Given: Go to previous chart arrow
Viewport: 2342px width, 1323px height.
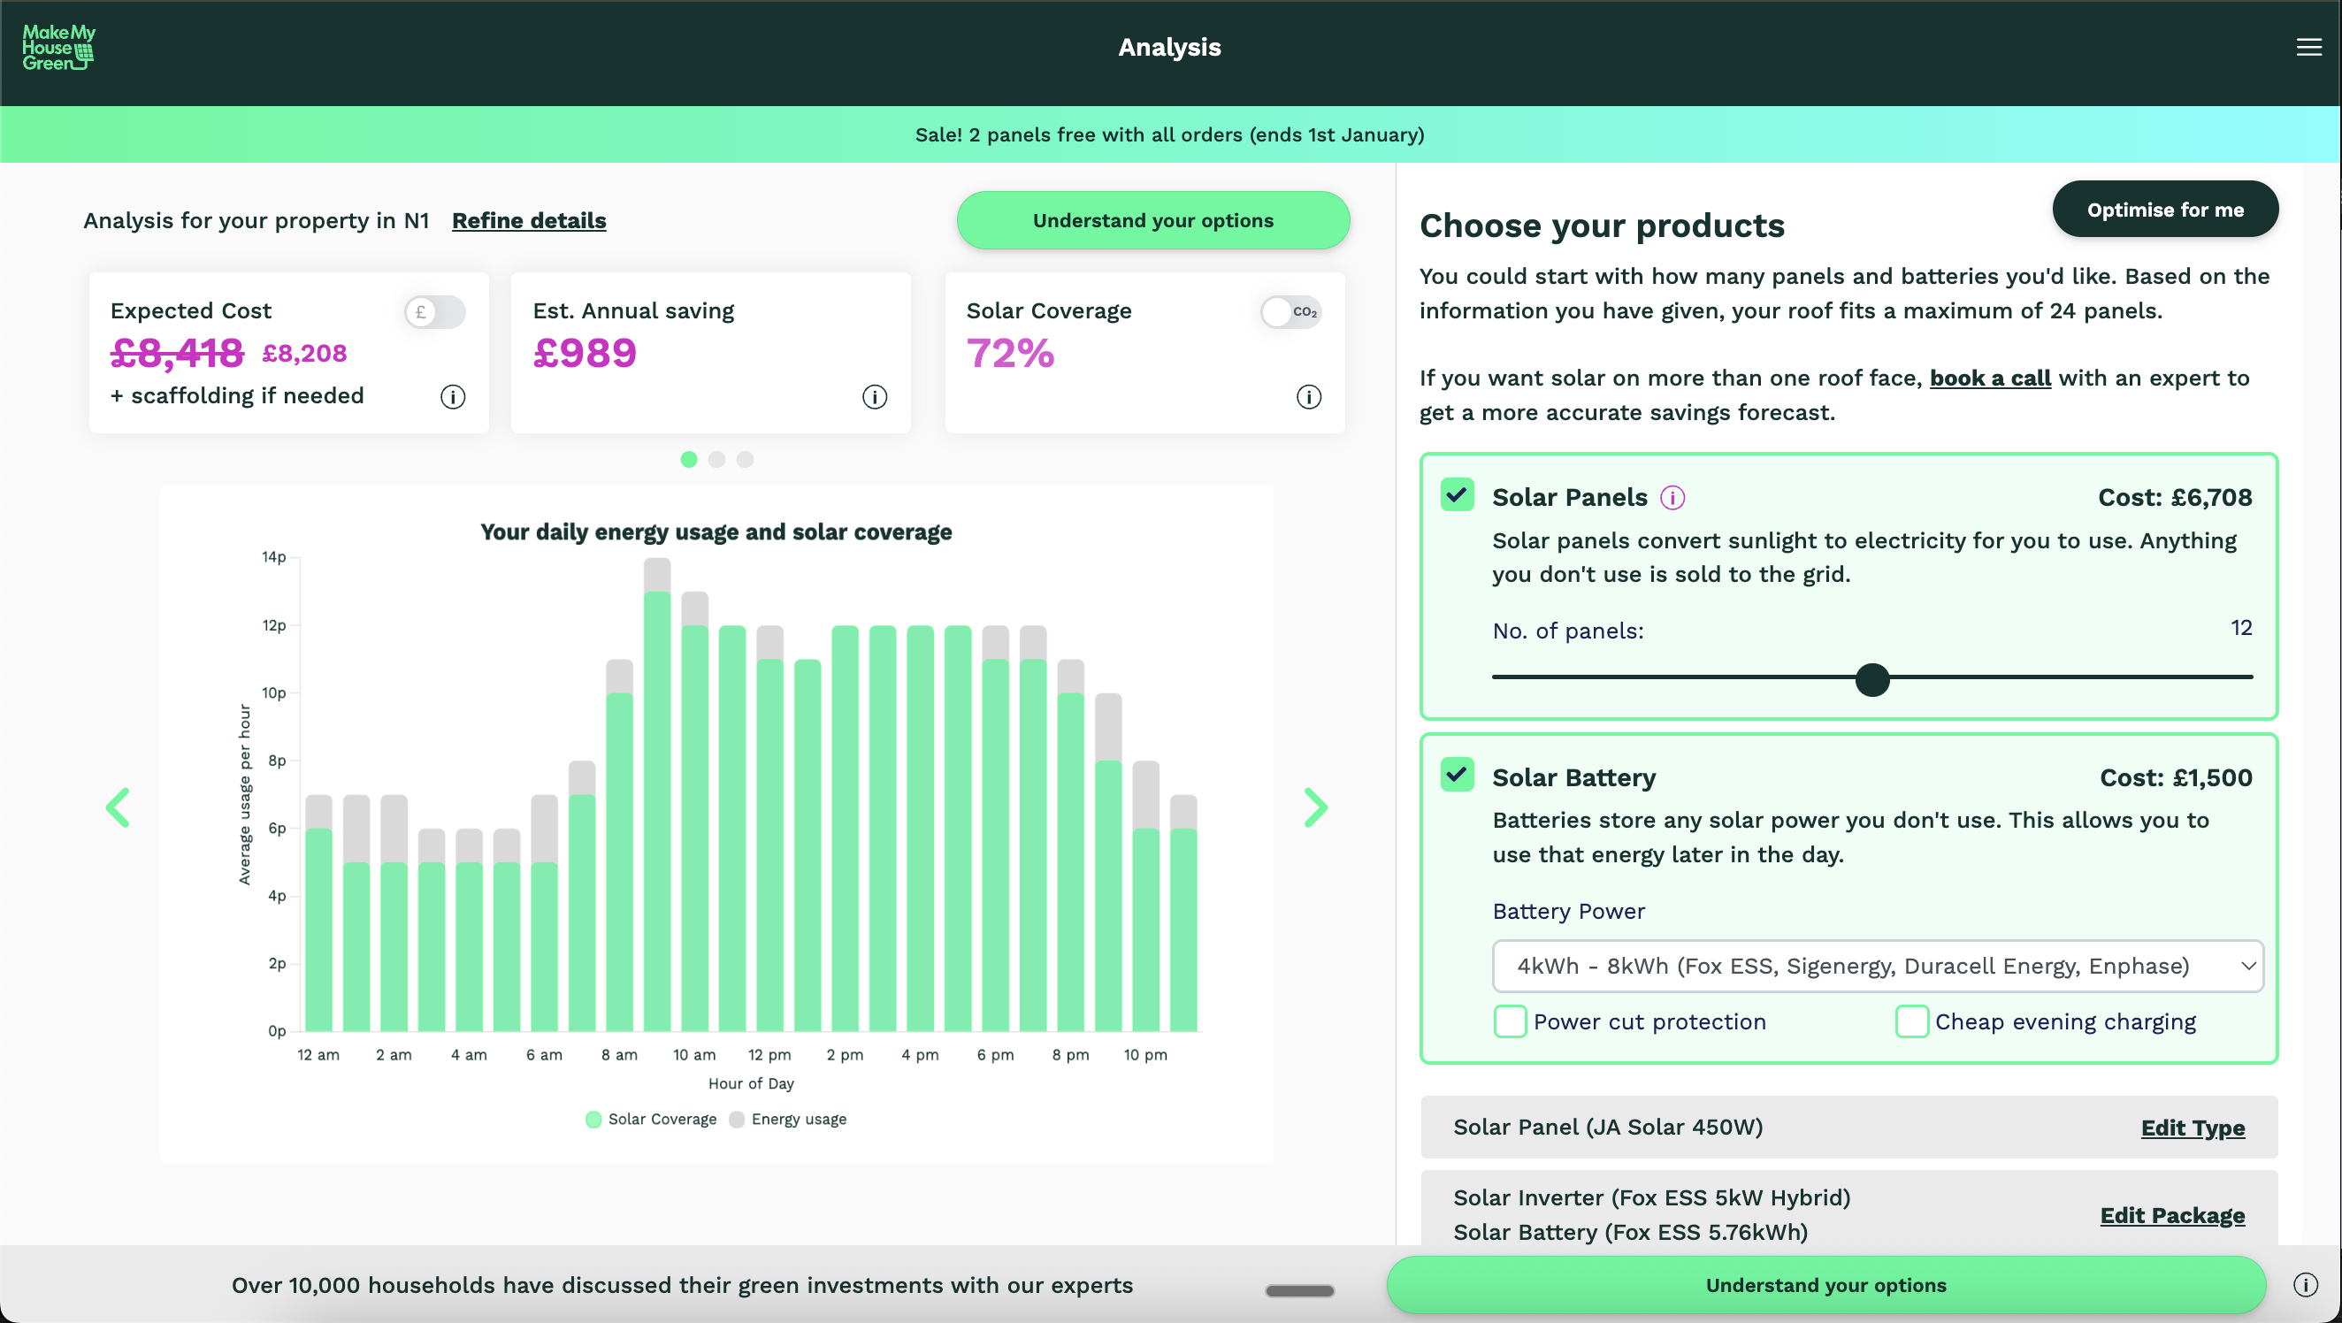Looking at the screenshot, I should [119, 807].
